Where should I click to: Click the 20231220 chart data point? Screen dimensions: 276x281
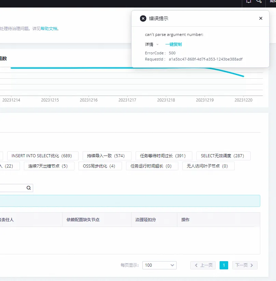(x=243, y=76)
